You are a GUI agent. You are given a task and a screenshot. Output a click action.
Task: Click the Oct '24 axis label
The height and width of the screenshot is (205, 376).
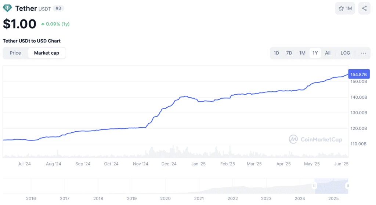point(111,164)
